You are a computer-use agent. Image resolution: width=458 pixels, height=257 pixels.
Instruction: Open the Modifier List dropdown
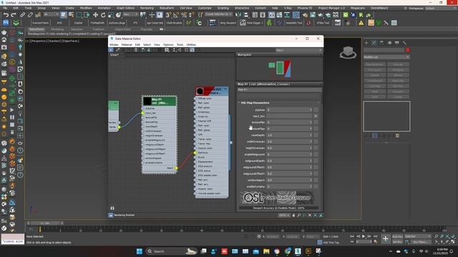[386, 57]
